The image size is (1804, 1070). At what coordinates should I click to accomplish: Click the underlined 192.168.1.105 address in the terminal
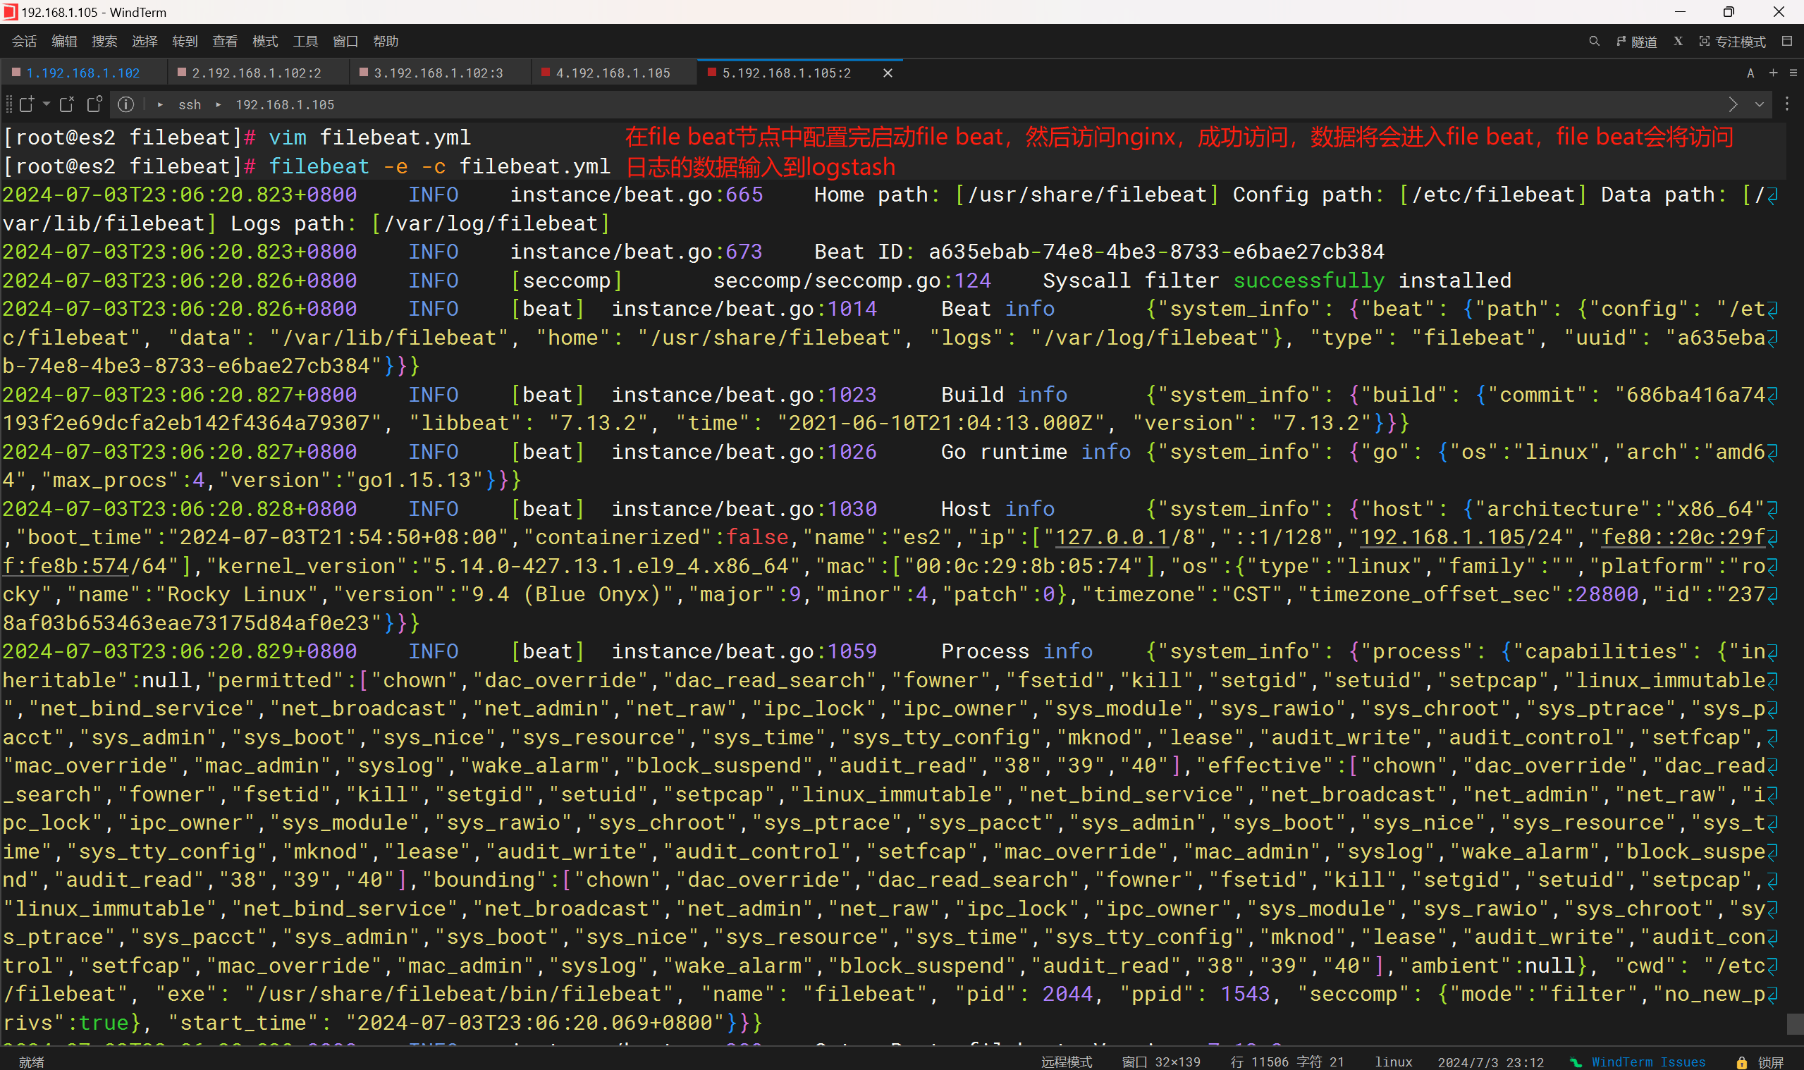[1442, 537]
